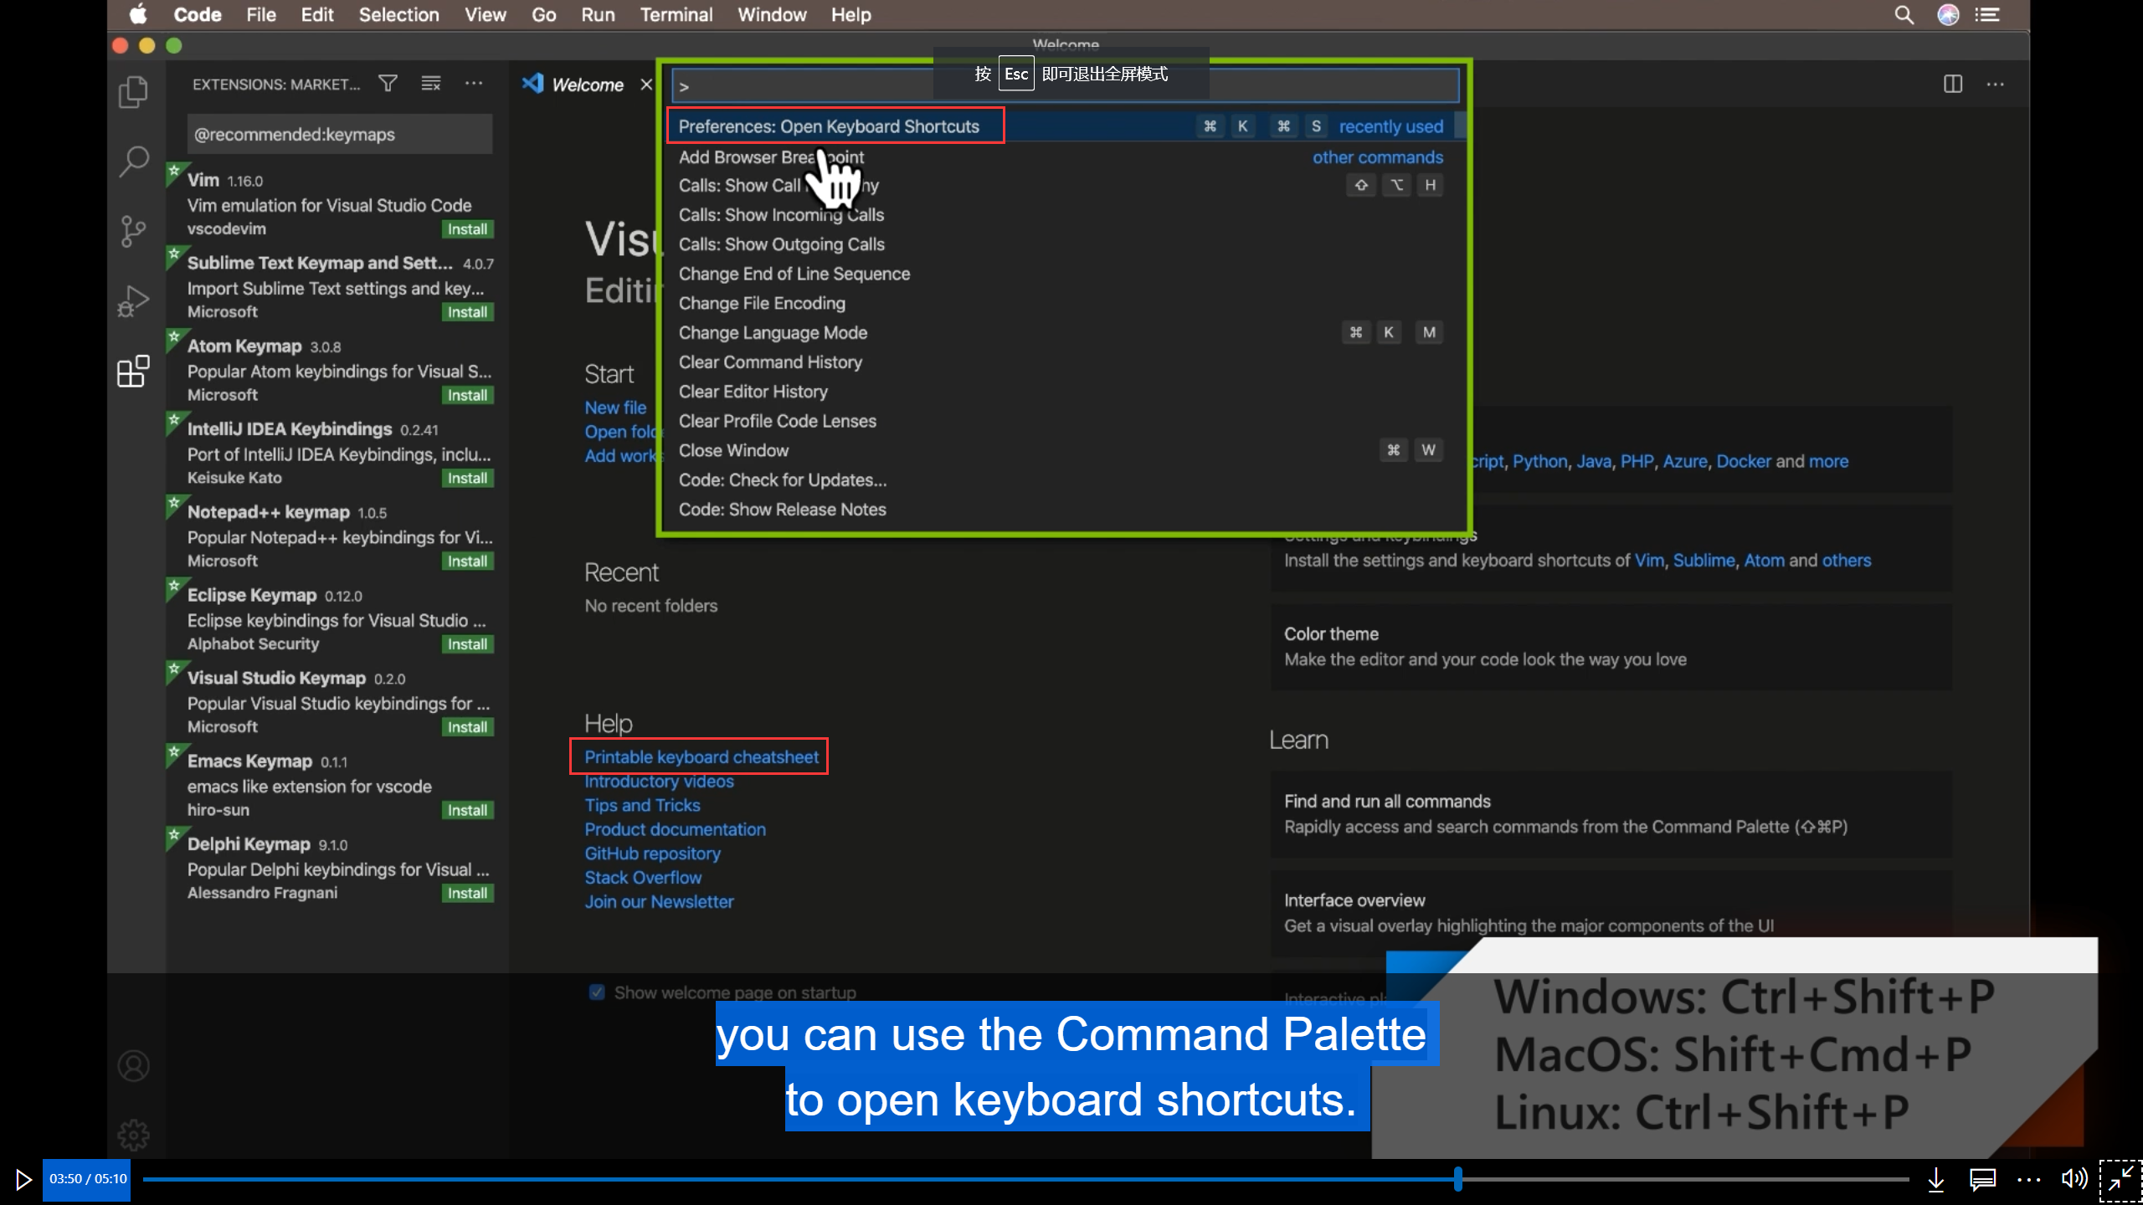Open Settings via the gear icon
Image resolution: width=2143 pixels, height=1205 pixels.
(133, 1135)
